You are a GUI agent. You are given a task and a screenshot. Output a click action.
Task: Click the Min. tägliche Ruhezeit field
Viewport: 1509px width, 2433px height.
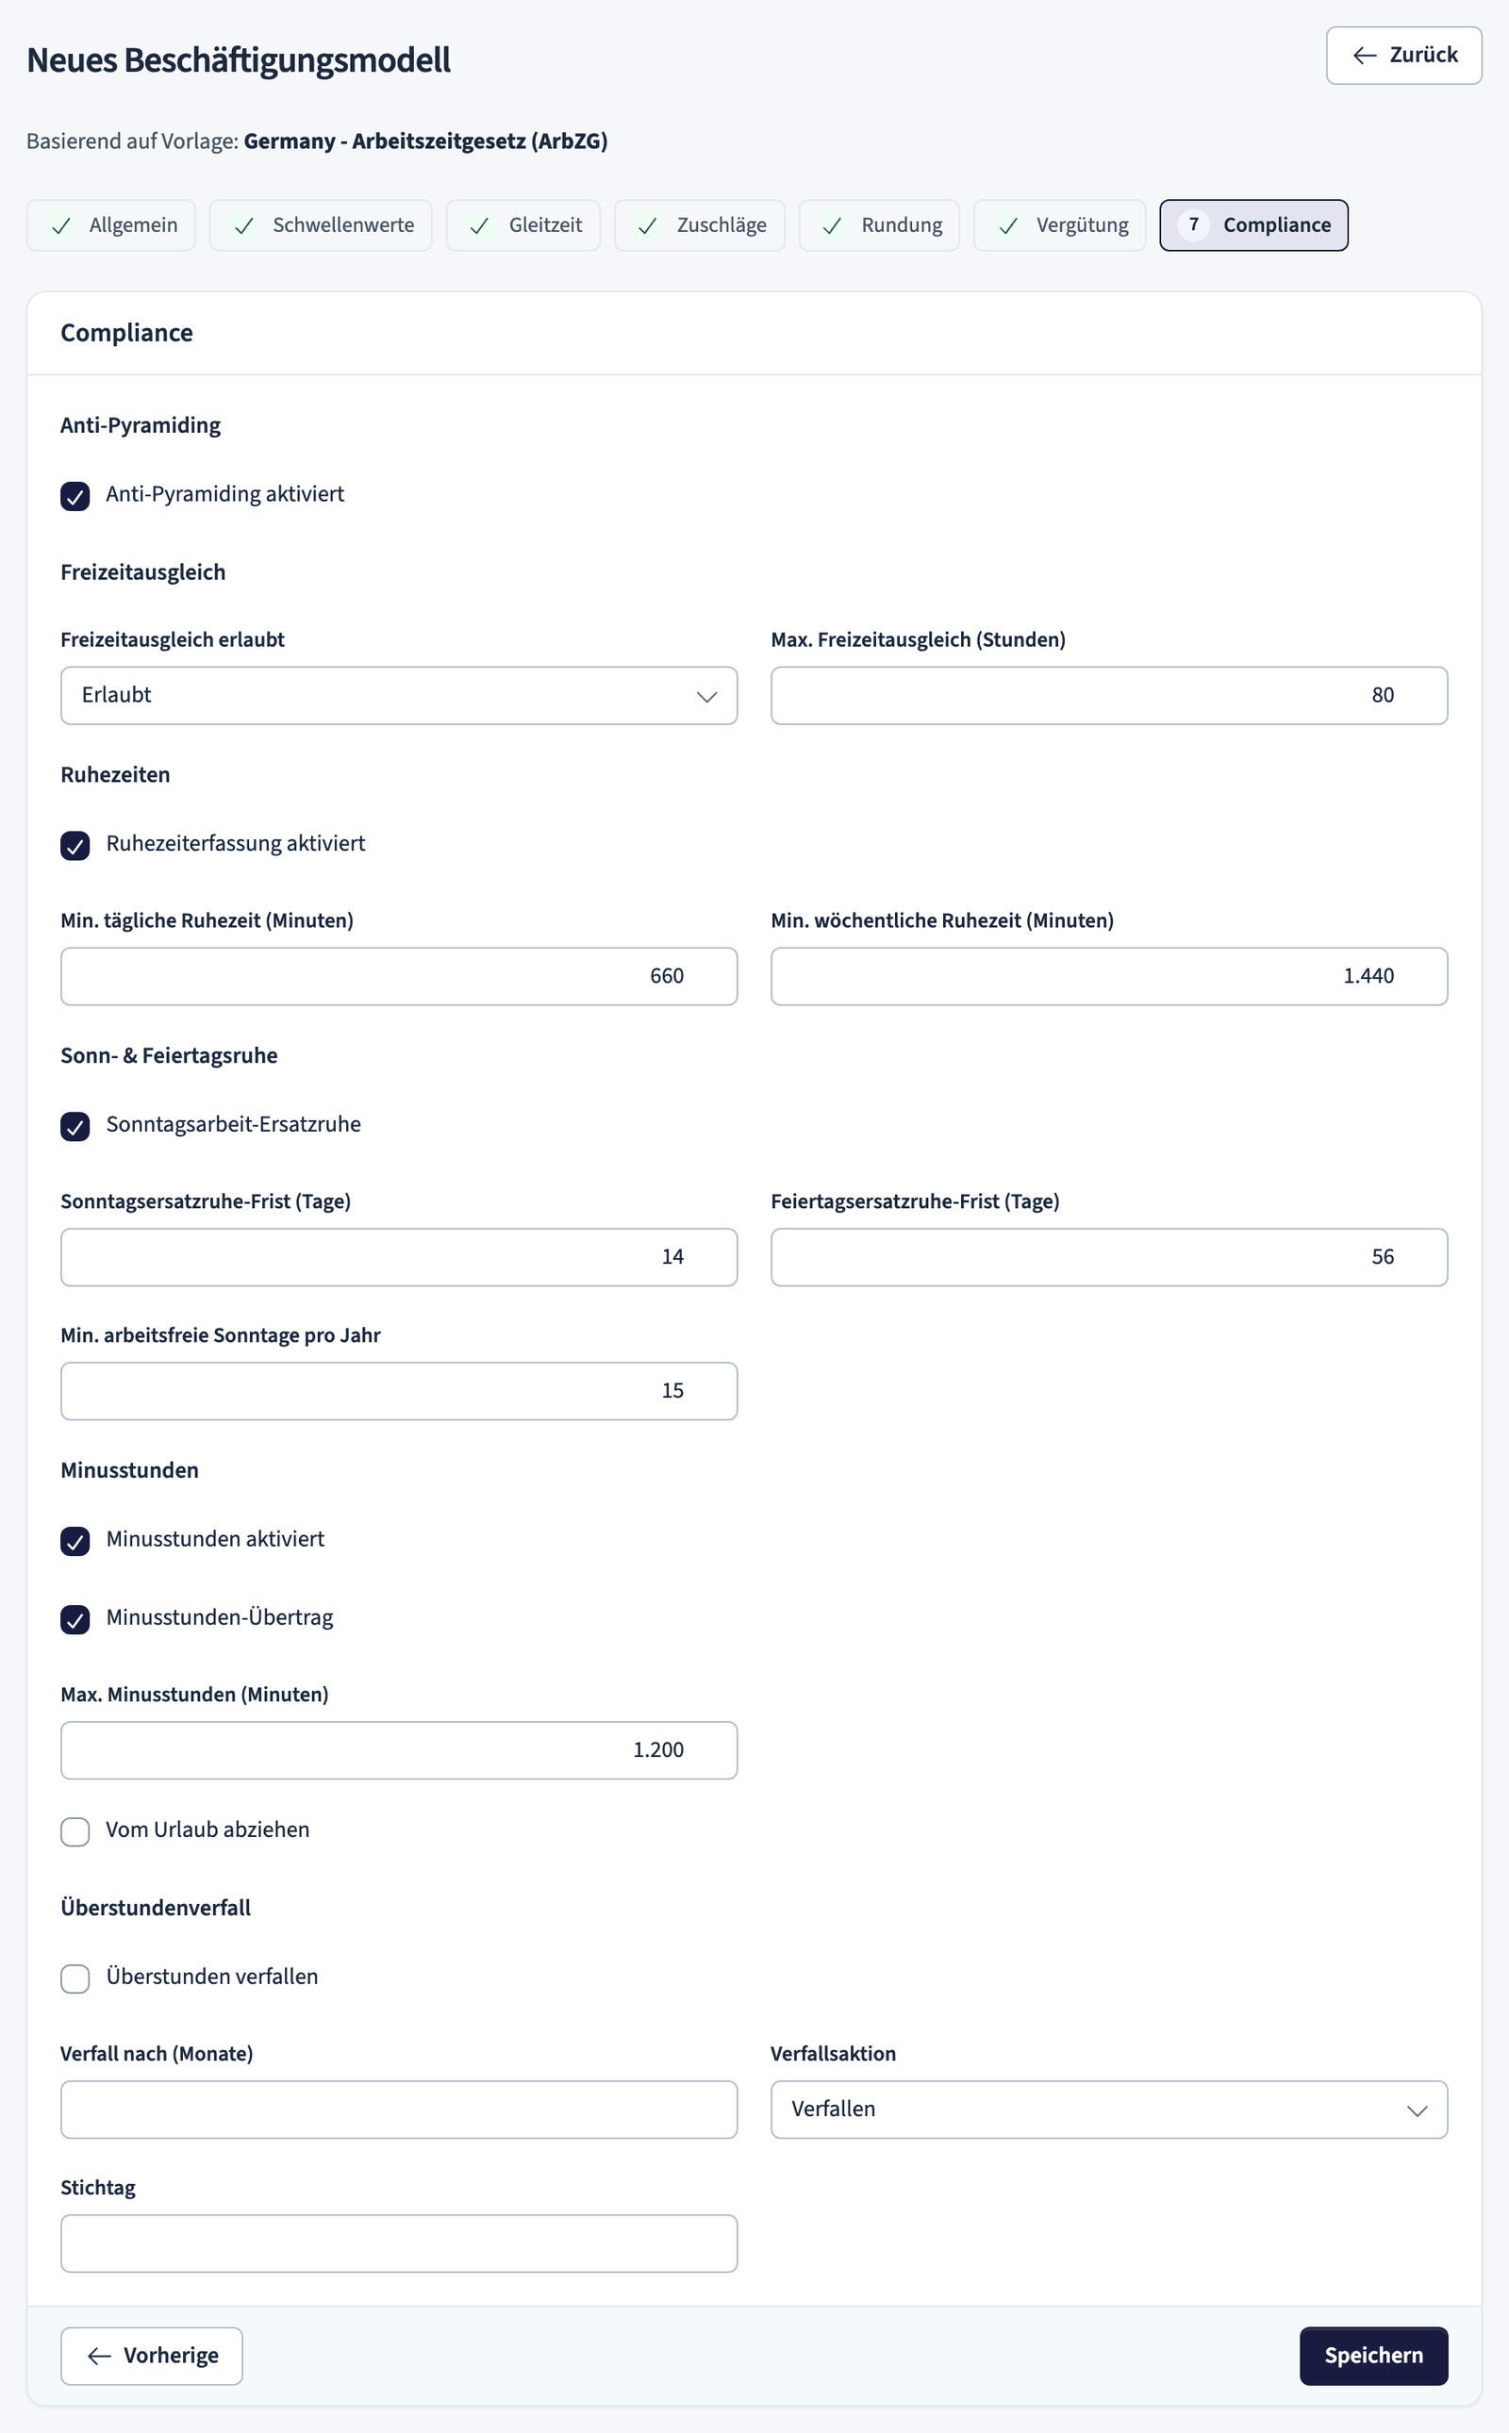coord(399,976)
